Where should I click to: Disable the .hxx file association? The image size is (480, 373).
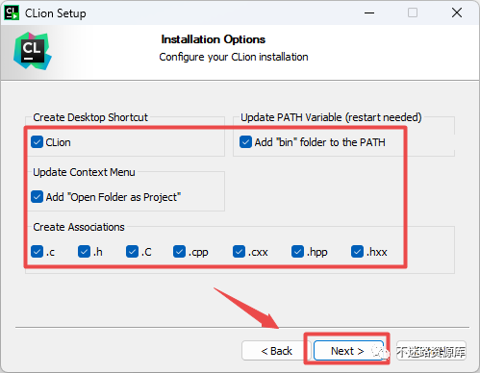coord(357,252)
